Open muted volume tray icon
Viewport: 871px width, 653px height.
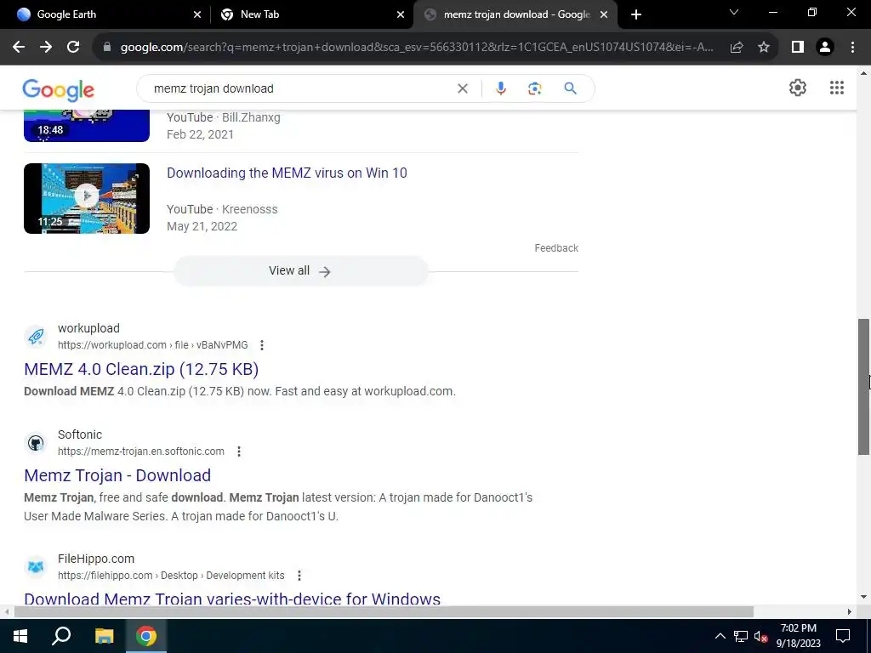(760, 637)
